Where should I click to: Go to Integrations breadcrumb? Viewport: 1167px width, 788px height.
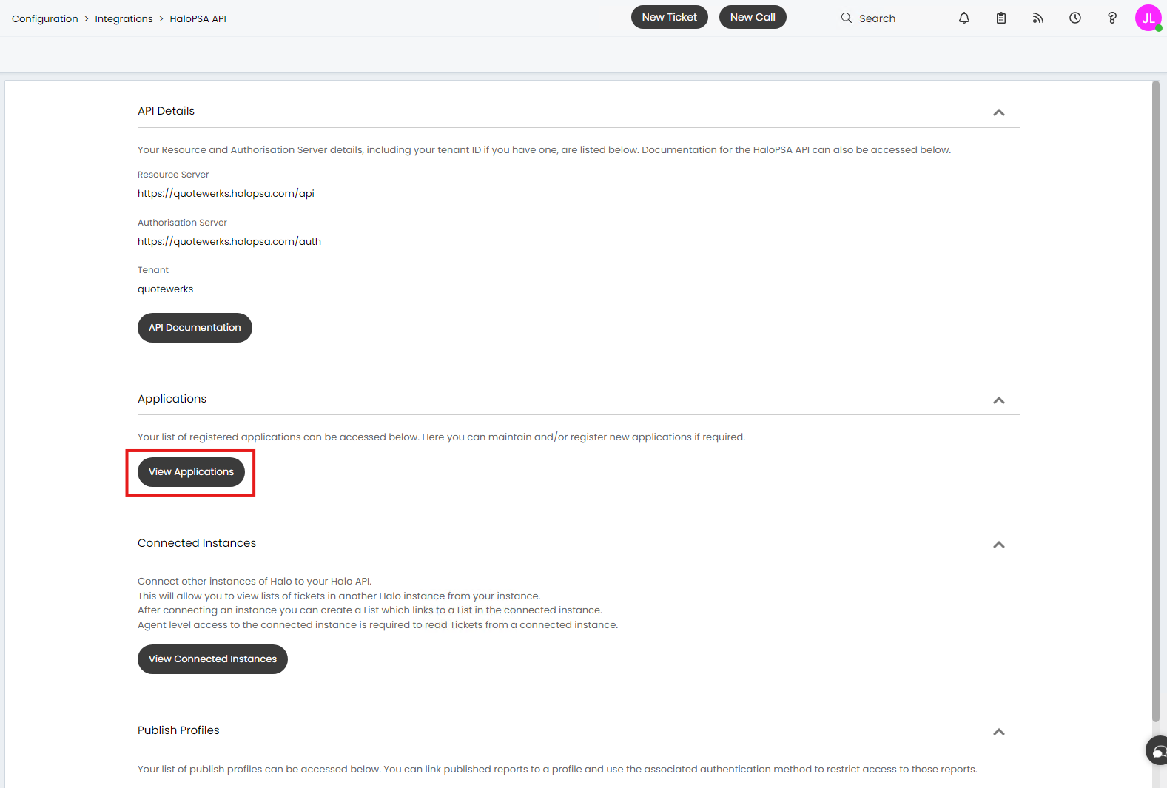click(124, 18)
